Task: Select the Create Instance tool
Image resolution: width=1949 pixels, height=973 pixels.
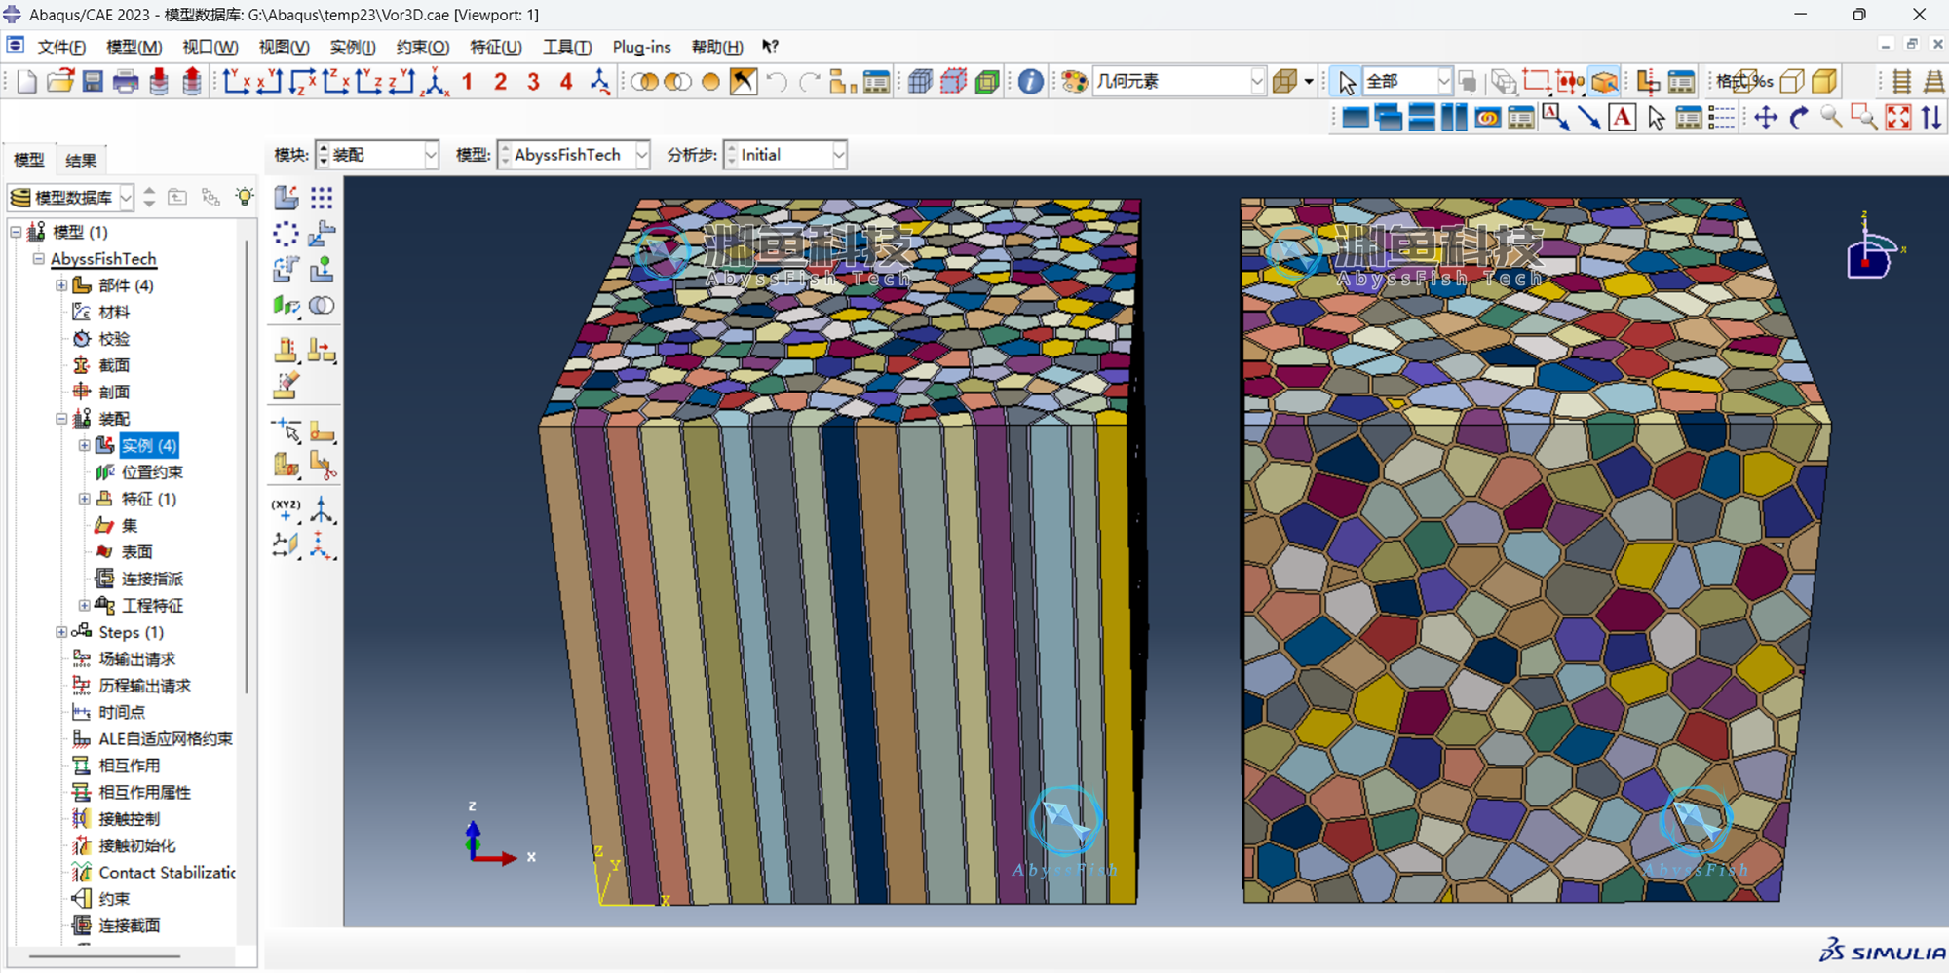Action: pos(287,198)
